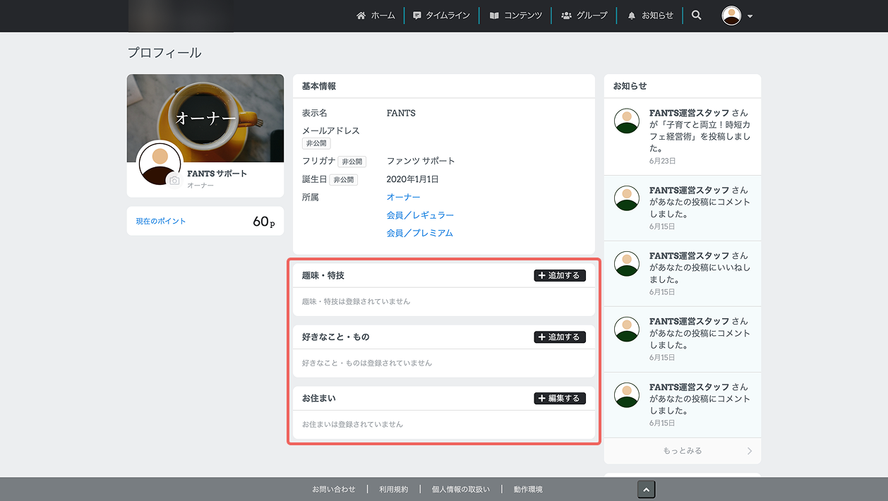Click the scroll-to-top arrow in footer
This screenshot has height=501, width=888.
pyautogui.click(x=647, y=490)
